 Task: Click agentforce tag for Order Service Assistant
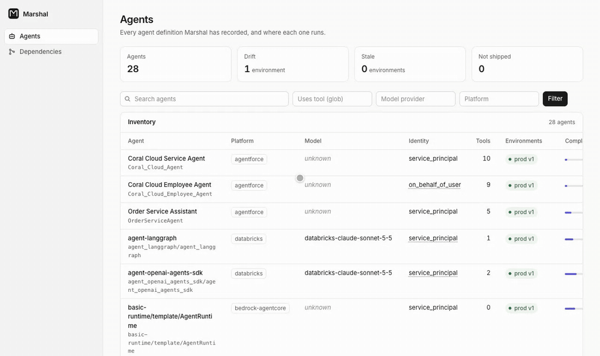pyautogui.click(x=249, y=212)
